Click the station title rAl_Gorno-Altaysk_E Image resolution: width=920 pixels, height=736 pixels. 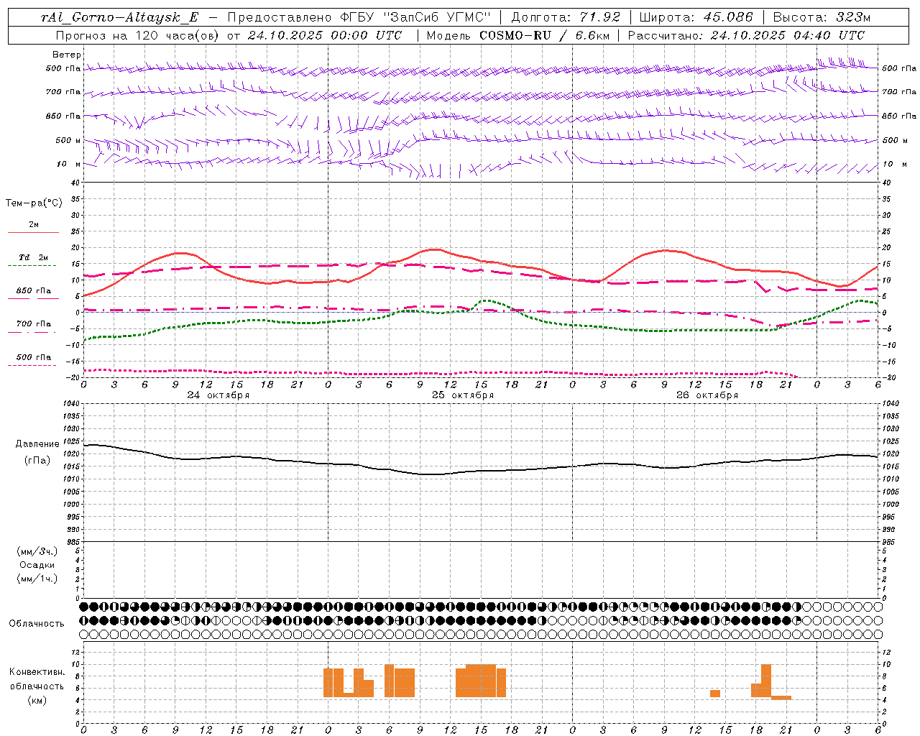click(119, 18)
